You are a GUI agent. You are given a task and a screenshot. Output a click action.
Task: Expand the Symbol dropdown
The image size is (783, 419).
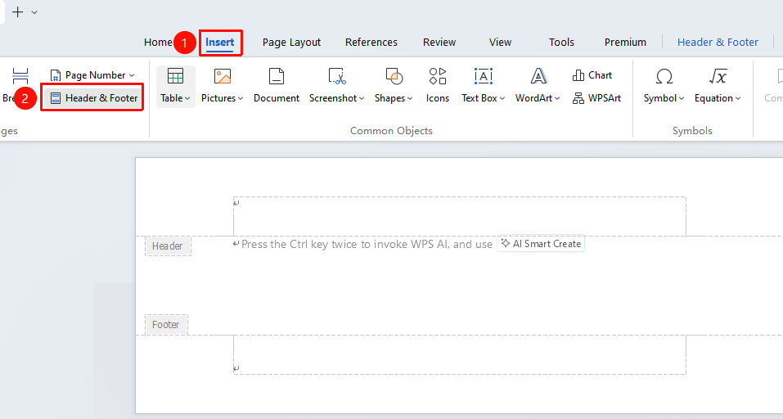(681, 98)
